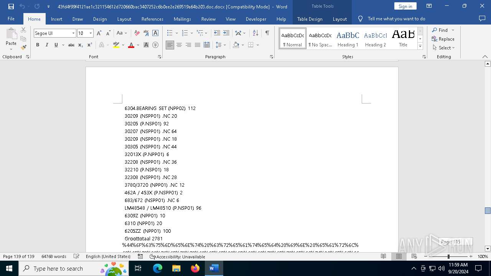
Task: Toggle Superscript formatting
Action: 90,45
